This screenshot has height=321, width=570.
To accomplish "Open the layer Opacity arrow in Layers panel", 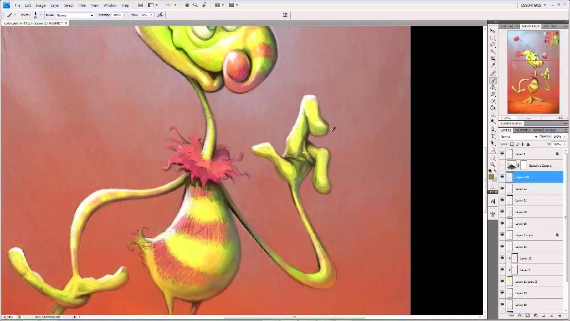I will pos(564,136).
